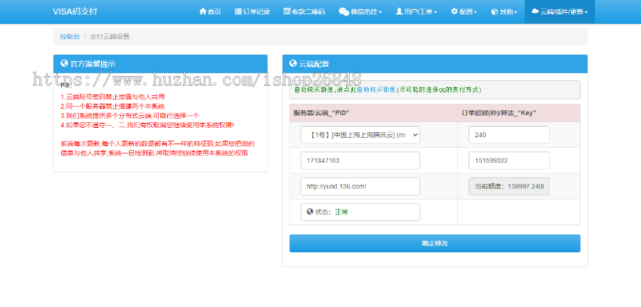Viewport: 641px width, 307px height.
Task: Go to 控制台 via the breadcrumb
Action: pyautogui.click(x=70, y=36)
